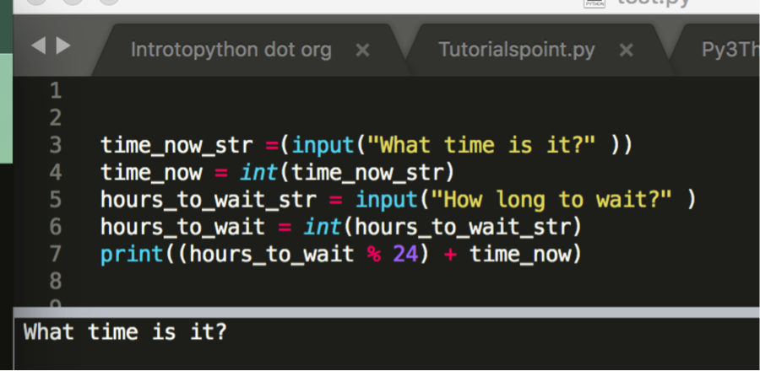Click the print keyword on line 7
The height and width of the screenshot is (371, 760).
pyautogui.click(x=133, y=255)
